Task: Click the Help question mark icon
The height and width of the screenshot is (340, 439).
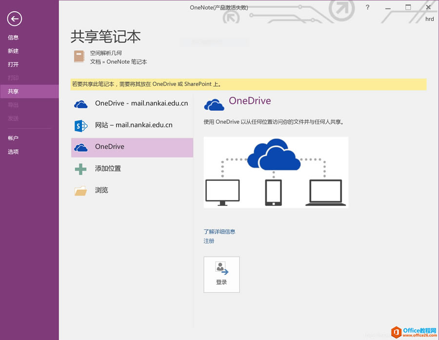Action: (368, 7)
